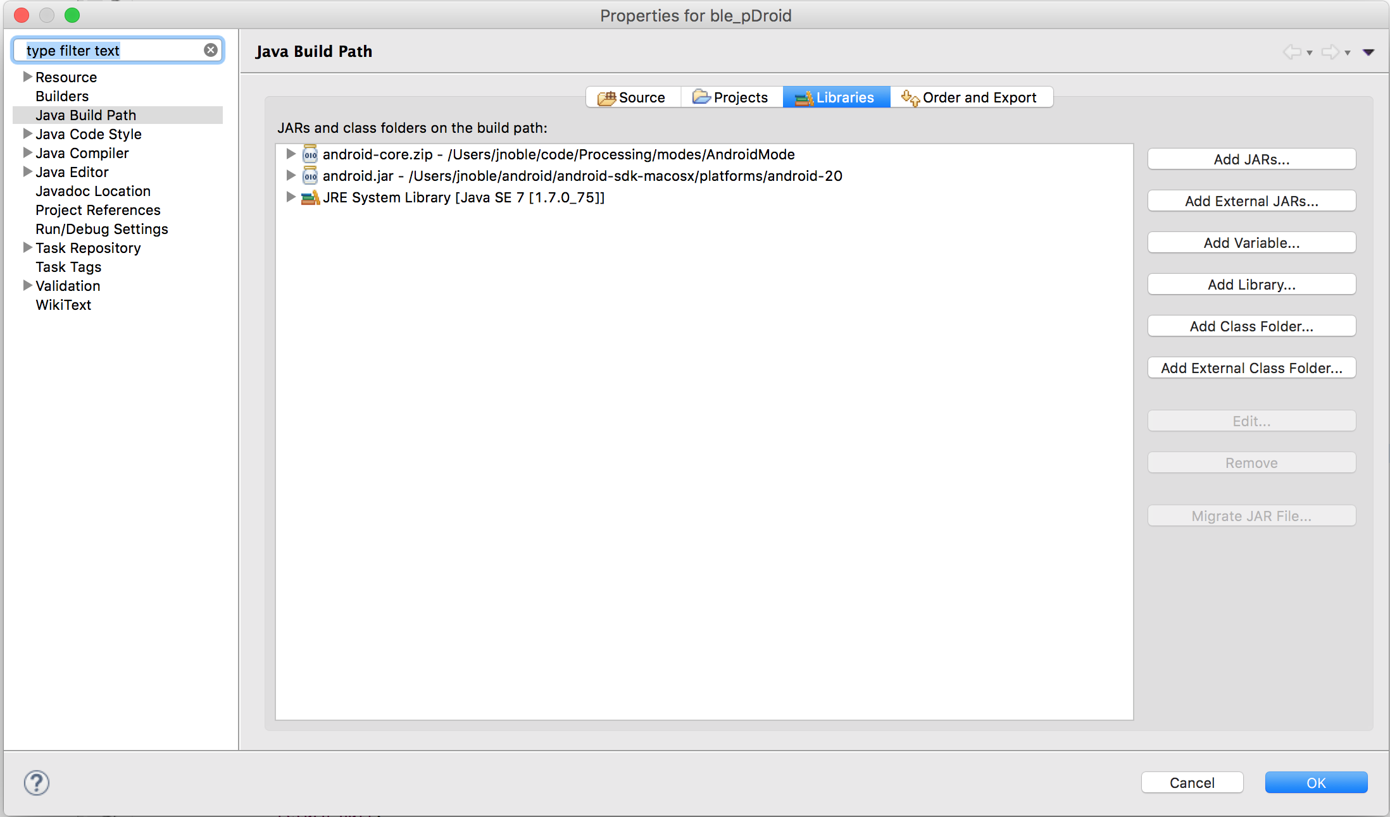Click the back navigation arrow icon
Image resolution: width=1390 pixels, height=817 pixels.
point(1292,52)
